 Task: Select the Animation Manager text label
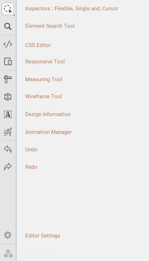point(48,132)
